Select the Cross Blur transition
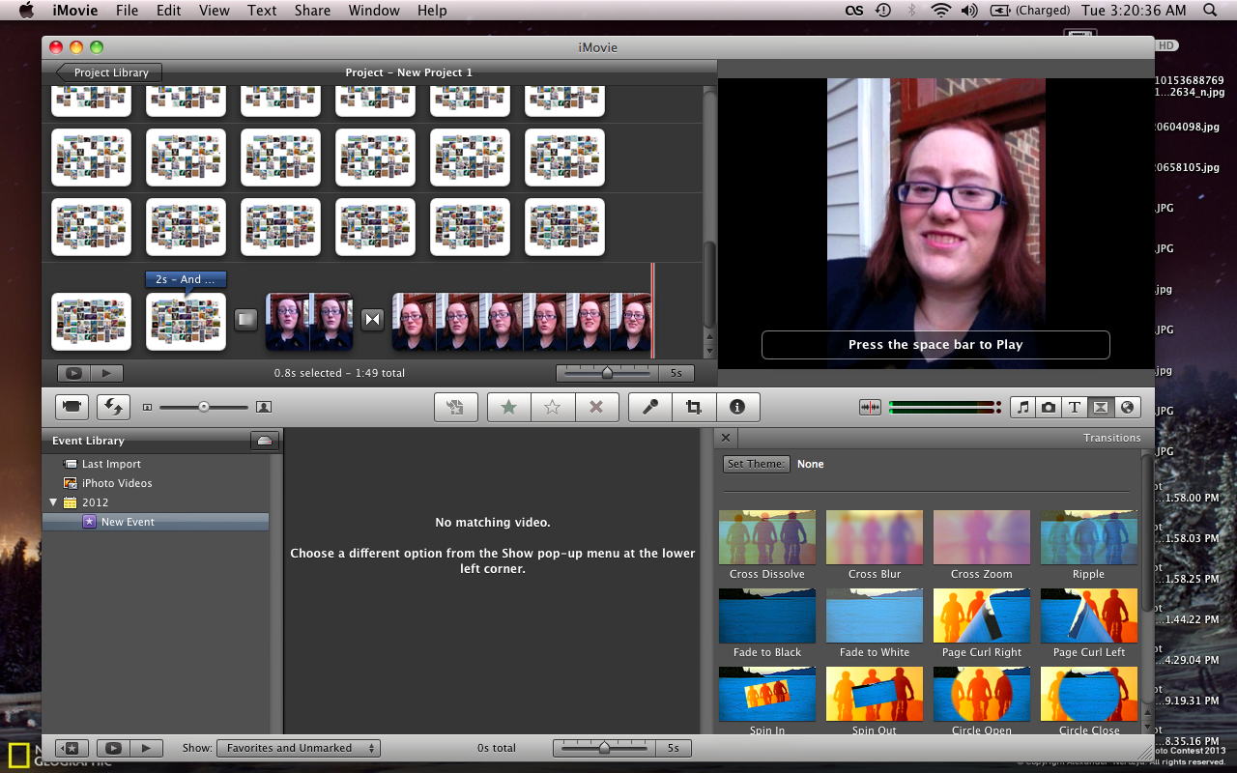This screenshot has width=1237, height=773. 875,546
